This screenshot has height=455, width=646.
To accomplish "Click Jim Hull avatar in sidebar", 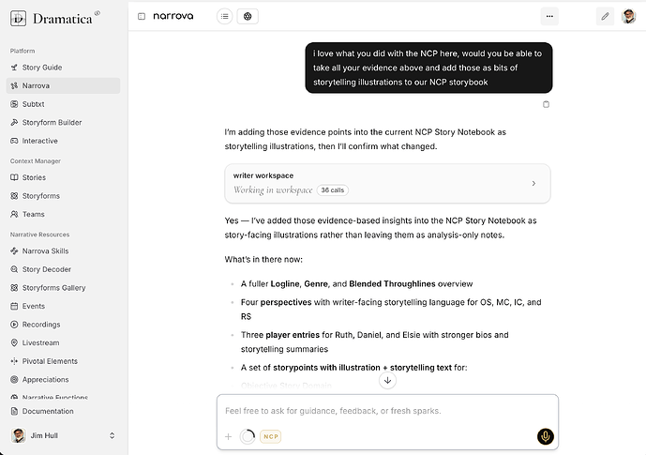I will (x=18, y=435).
